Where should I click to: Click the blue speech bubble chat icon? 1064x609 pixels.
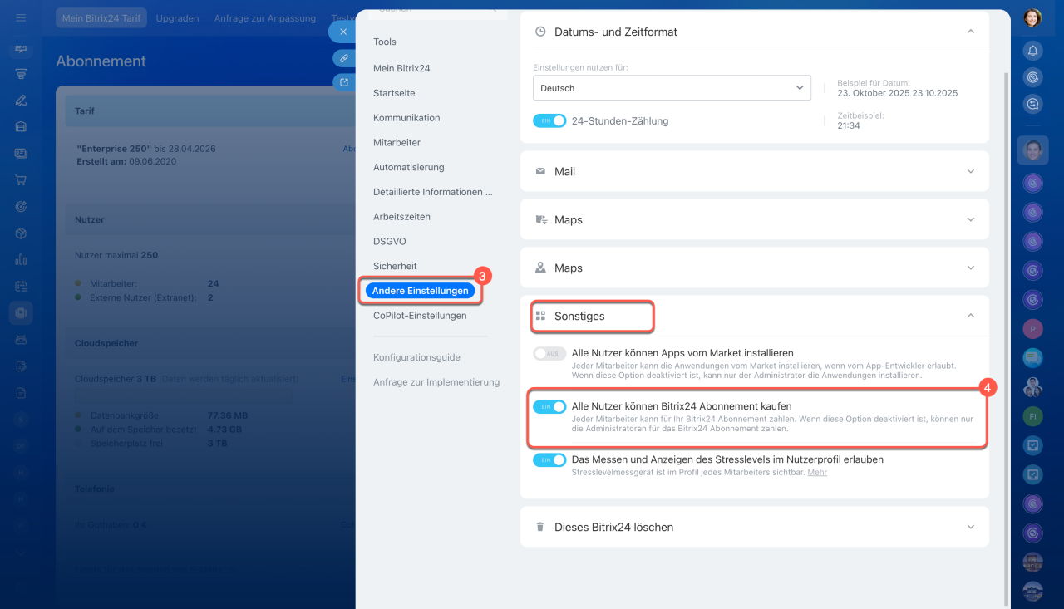(1032, 357)
